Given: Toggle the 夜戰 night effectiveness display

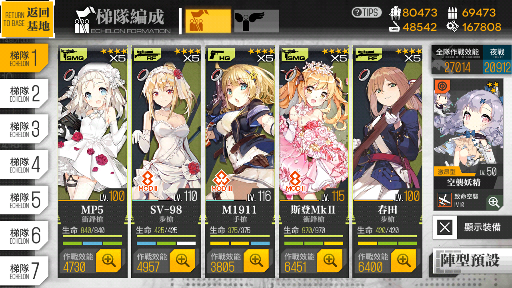Looking at the screenshot, I should coord(497,60).
